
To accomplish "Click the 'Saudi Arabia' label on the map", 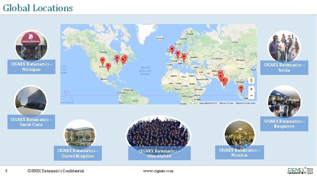I will 202,79.
